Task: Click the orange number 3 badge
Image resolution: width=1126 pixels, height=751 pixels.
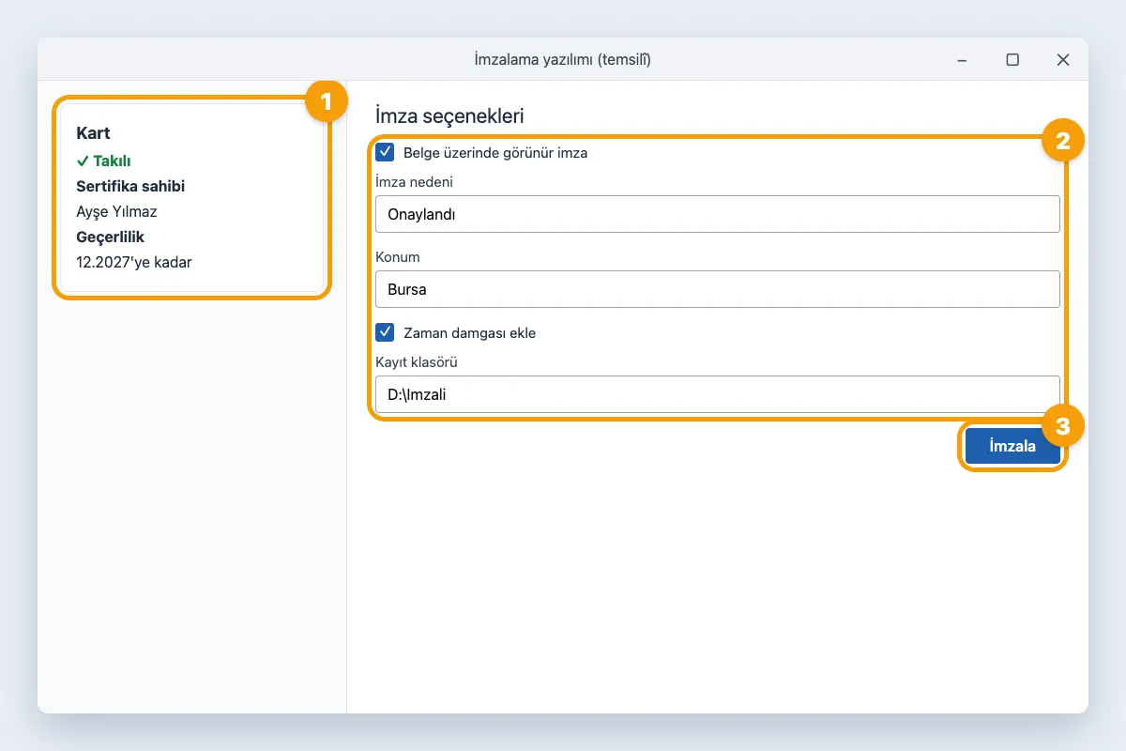Action: click(x=1063, y=426)
